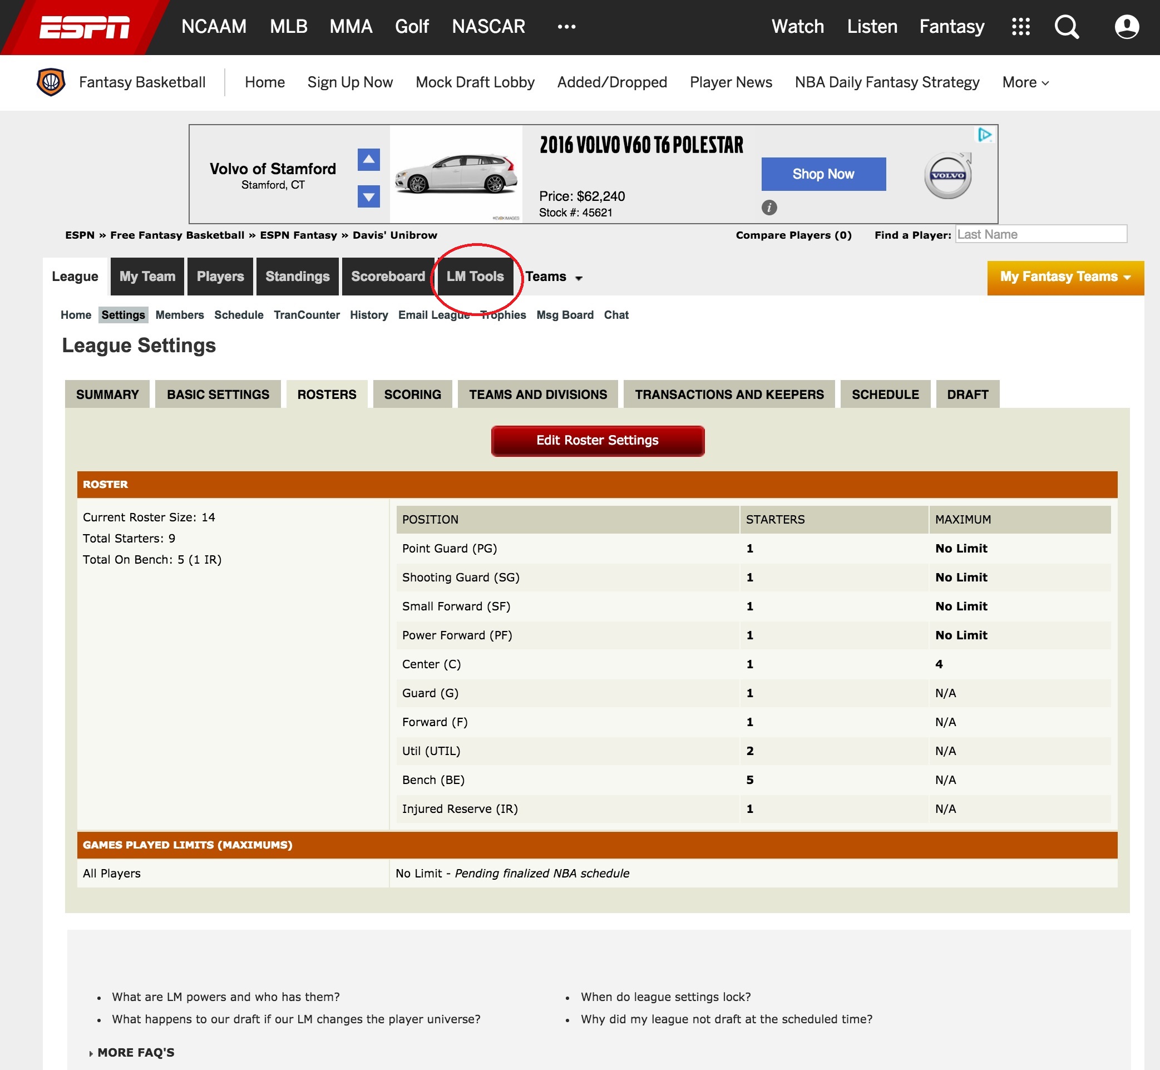Open Mock Draft Lobby

pyautogui.click(x=475, y=82)
